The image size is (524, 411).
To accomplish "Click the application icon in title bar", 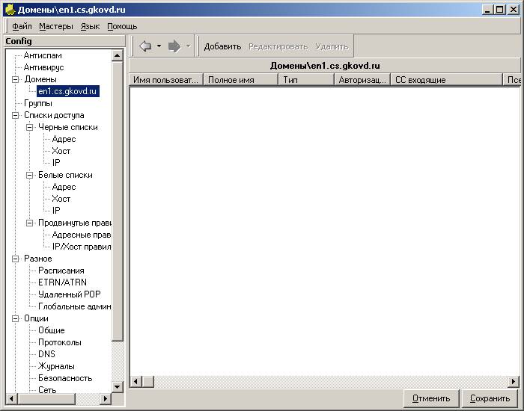I will click(x=10, y=10).
